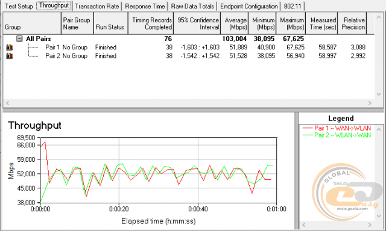Select Pair 1 WAN->WLAN in the legend
This screenshot has height=231, width=386.
337,128
